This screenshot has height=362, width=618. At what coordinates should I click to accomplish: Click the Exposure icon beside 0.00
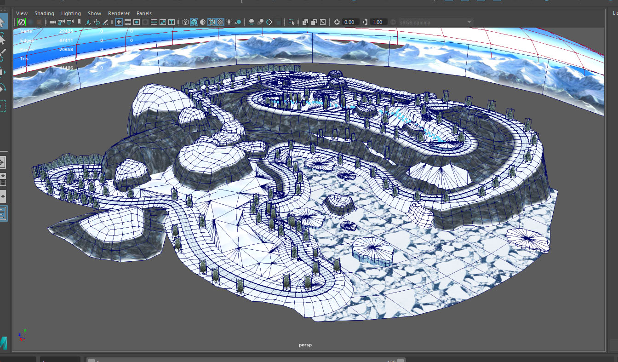click(337, 22)
